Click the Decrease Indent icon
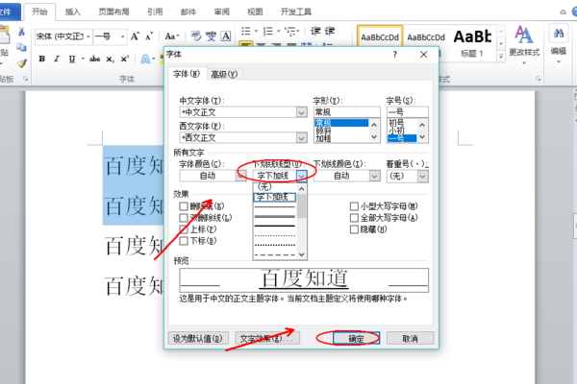The width and height of the screenshot is (577, 384). (315, 31)
